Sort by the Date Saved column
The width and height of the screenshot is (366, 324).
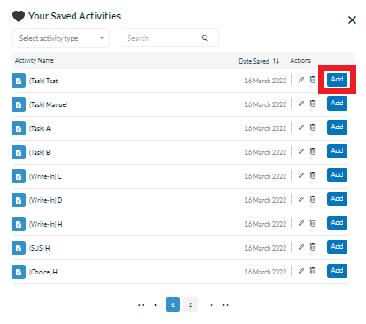(259, 61)
